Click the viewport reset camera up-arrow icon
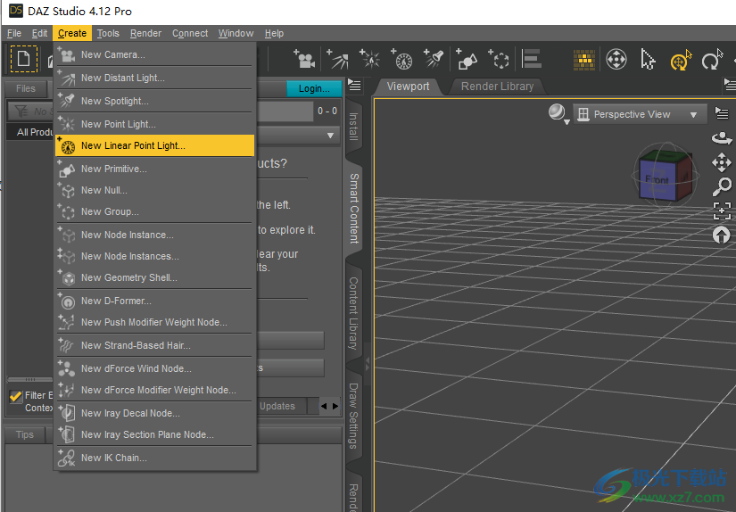Image resolution: width=736 pixels, height=512 pixels. 722,235
